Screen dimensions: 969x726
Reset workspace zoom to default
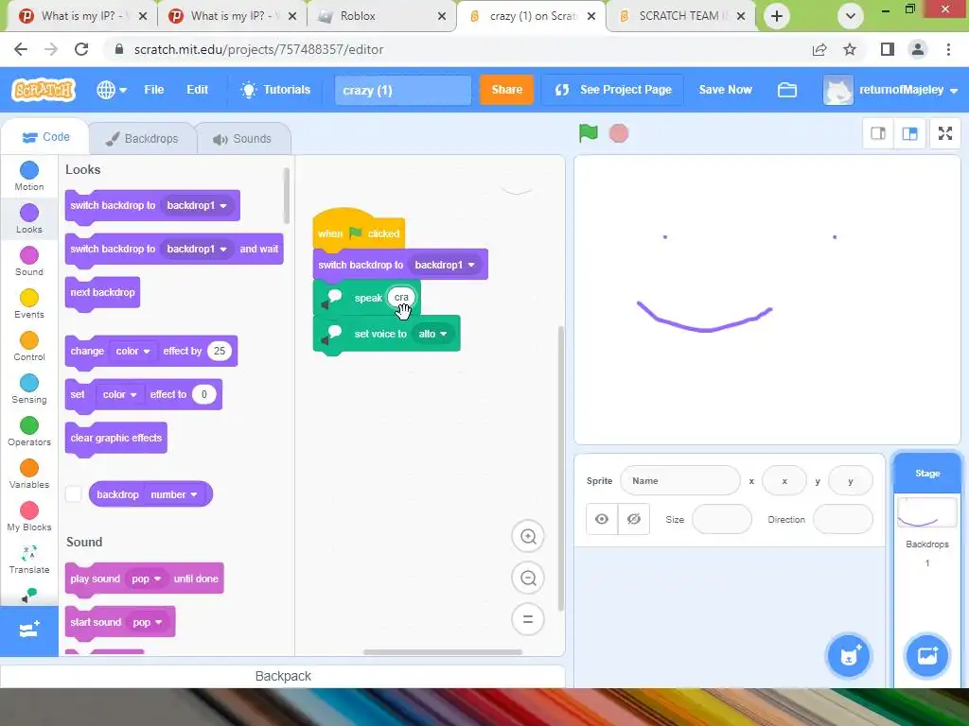(x=528, y=619)
